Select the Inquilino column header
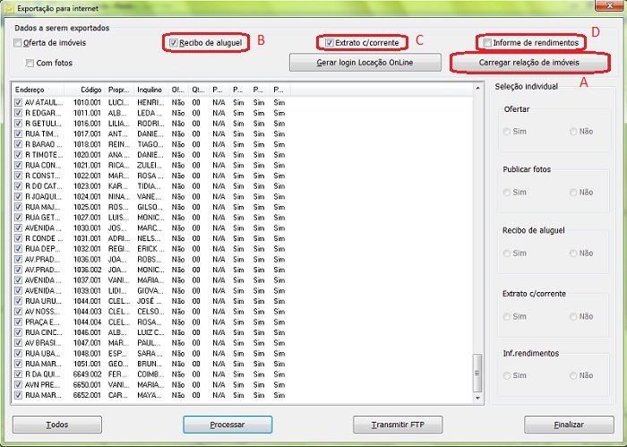This screenshot has width=627, height=447. 150,90
